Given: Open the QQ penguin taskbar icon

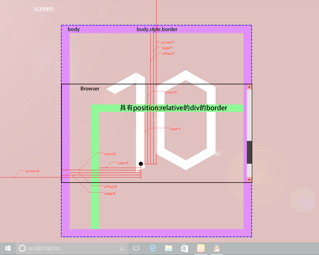Looking at the screenshot, I should (x=217, y=248).
